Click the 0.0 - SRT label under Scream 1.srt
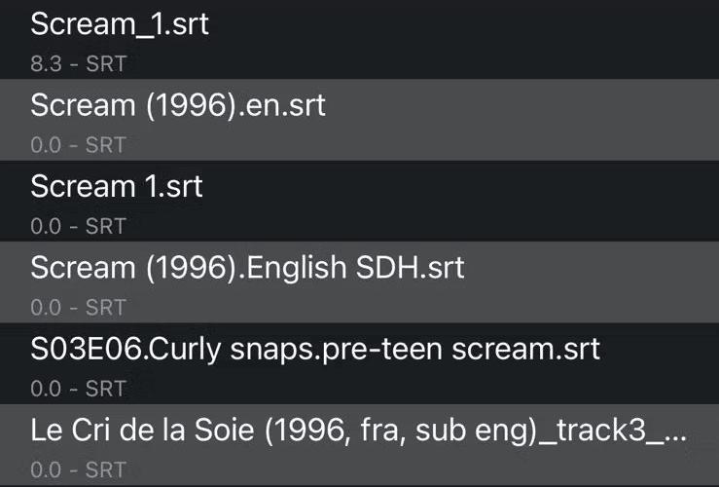Image resolution: width=719 pixels, height=487 pixels. [79, 226]
